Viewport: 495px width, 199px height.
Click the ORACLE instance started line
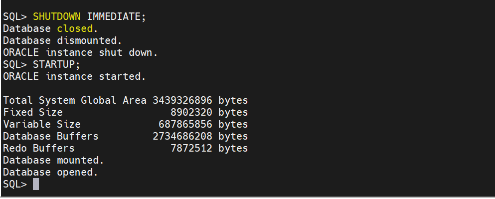click(74, 76)
